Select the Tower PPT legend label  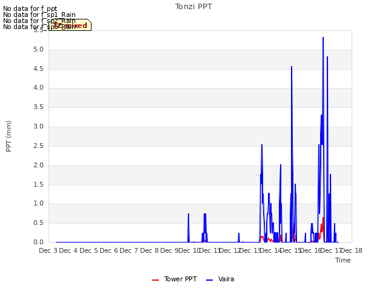pos(181,279)
